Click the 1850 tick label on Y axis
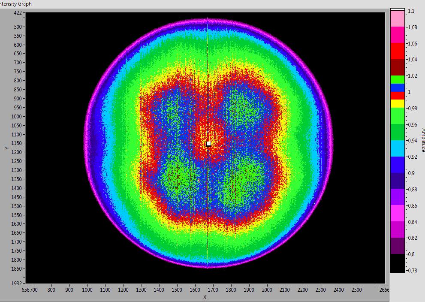 click(x=17, y=269)
